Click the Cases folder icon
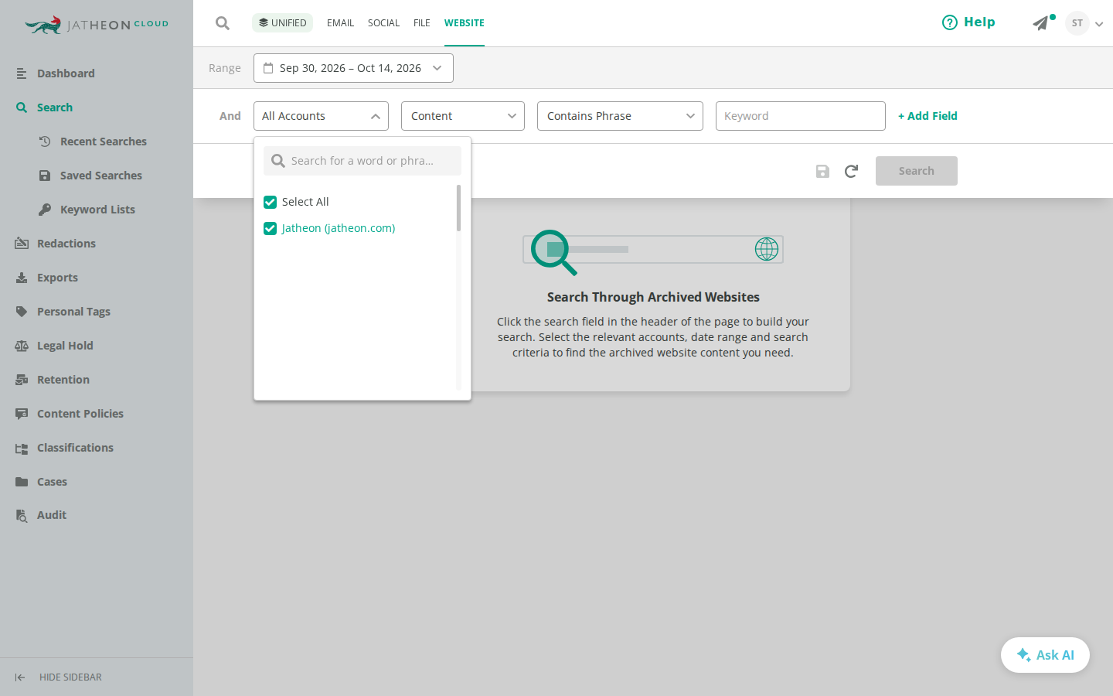This screenshot has width=1113, height=696. 22,482
